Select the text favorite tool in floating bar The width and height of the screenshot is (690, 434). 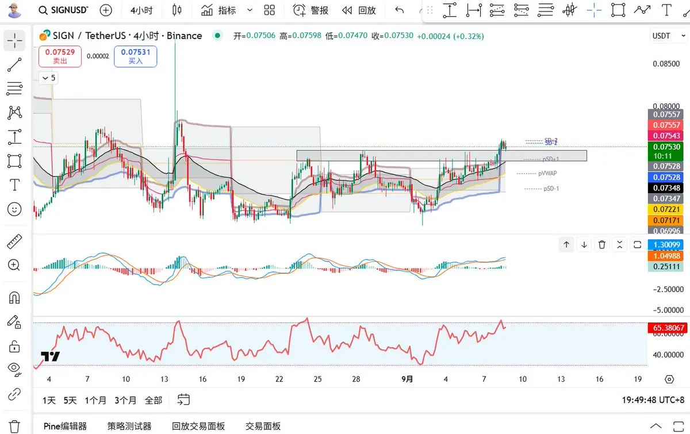point(666,10)
